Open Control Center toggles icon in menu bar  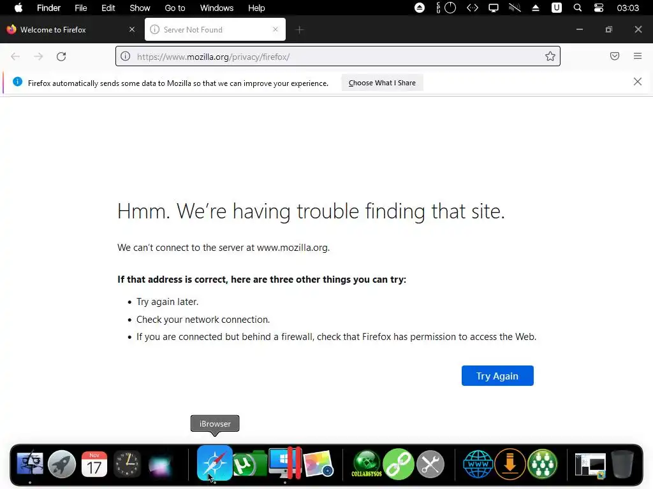[598, 8]
